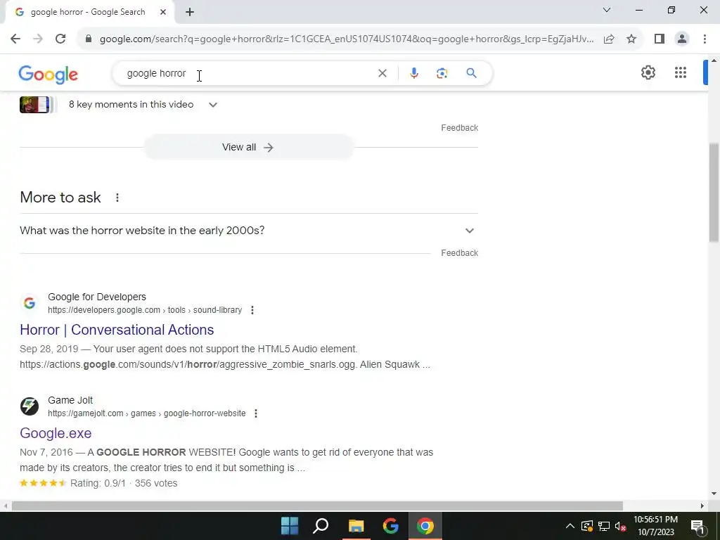Open the Google app in taskbar
The height and width of the screenshot is (540, 720).
click(390, 526)
